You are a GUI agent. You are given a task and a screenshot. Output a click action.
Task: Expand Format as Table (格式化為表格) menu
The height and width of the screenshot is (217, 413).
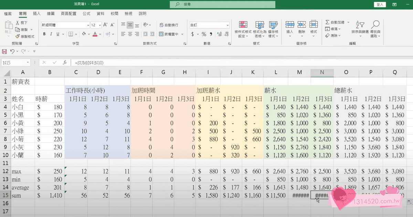260,29
